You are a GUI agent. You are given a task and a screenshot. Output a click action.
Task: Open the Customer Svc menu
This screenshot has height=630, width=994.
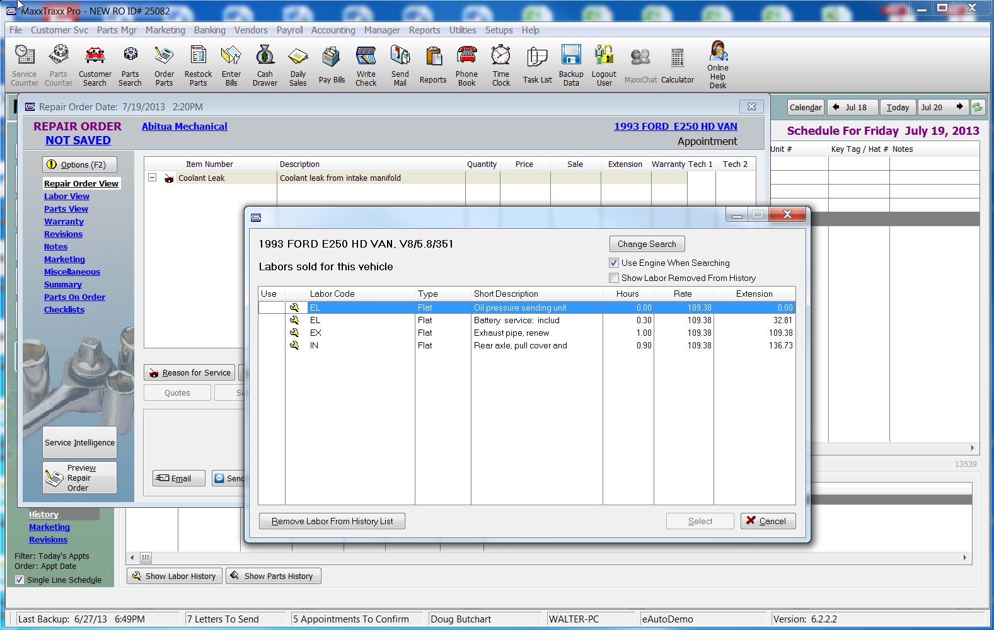pos(59,30)
